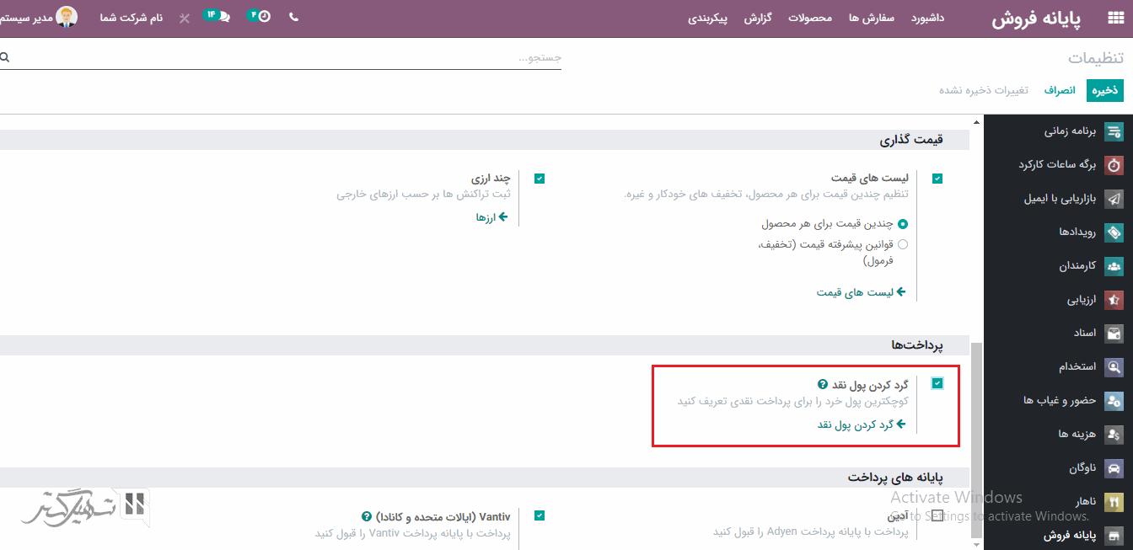Click help icon beside Vantiv title

[x=366, y=516]
